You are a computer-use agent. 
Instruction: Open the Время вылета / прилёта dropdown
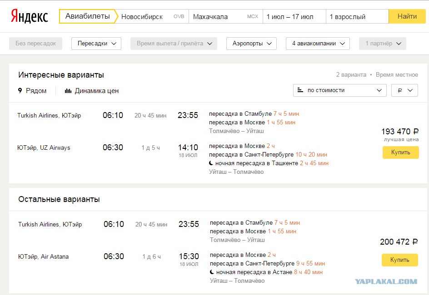click(174, 44)
